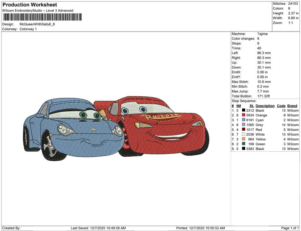This screenshot has height=231, width=301.
Task: Click the Min Stitch value '0.2 mm'
Action: pos(263,86)
